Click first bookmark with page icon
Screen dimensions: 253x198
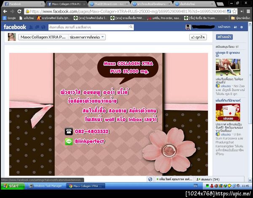27,18
